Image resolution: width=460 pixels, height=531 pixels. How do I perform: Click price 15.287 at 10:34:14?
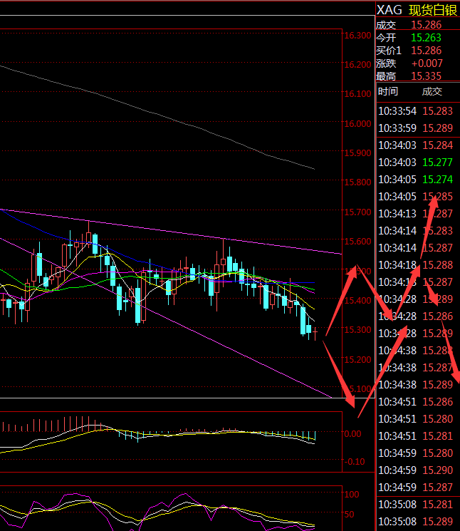pyautogui.click(x=438, y=248)
